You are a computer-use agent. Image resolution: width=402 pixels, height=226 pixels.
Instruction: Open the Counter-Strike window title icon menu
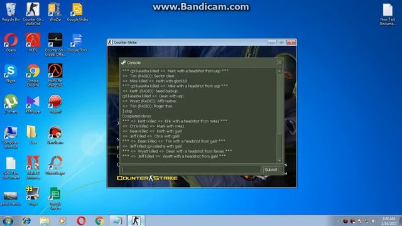pyautogui.click(x=111, y=42)
